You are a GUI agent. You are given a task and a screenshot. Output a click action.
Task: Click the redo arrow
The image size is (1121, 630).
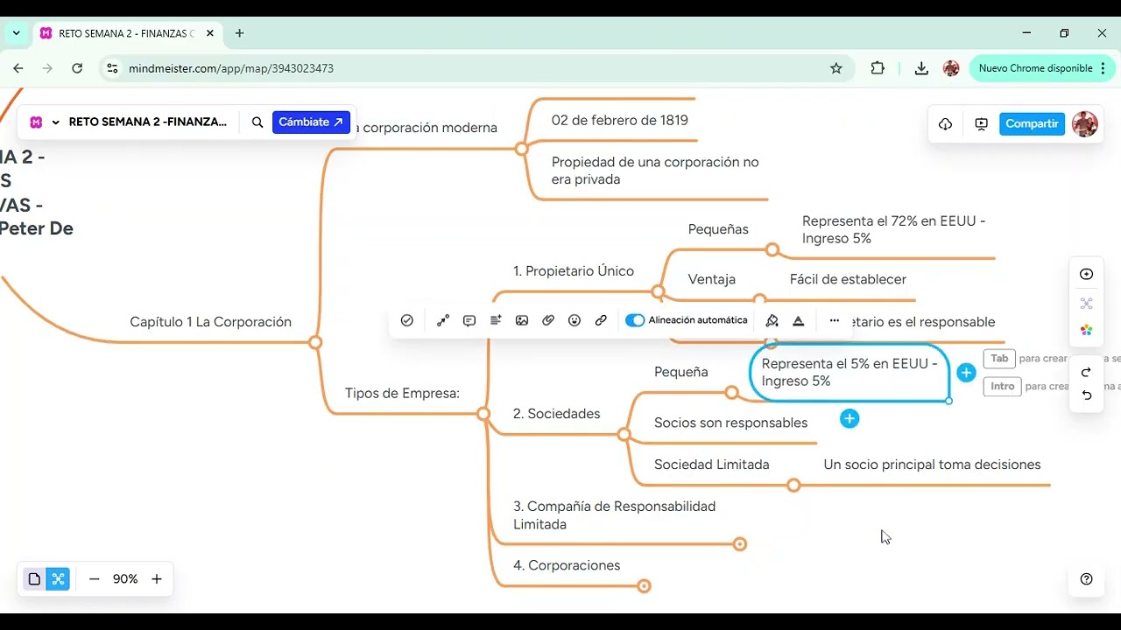point(1087,372)
